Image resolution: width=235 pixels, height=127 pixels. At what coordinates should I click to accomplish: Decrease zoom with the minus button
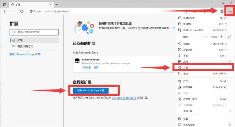(x=206, y=37)
